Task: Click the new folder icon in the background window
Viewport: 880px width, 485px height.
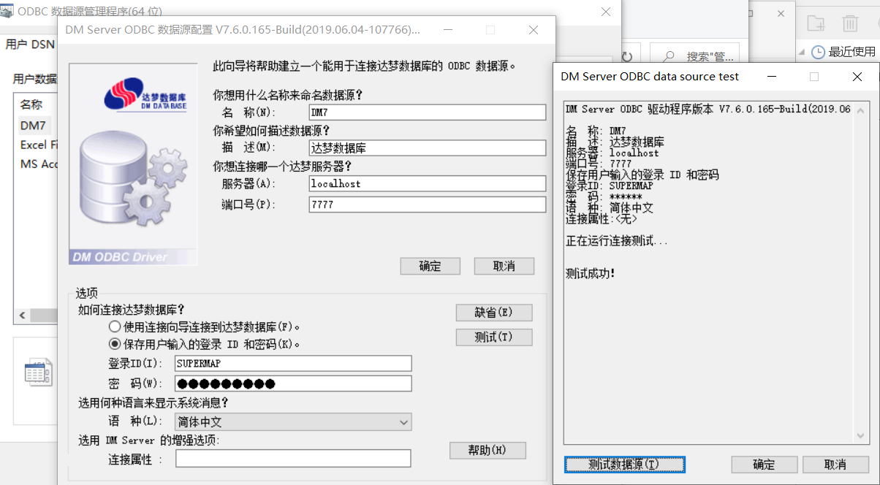Action: [x=816, y=23]
